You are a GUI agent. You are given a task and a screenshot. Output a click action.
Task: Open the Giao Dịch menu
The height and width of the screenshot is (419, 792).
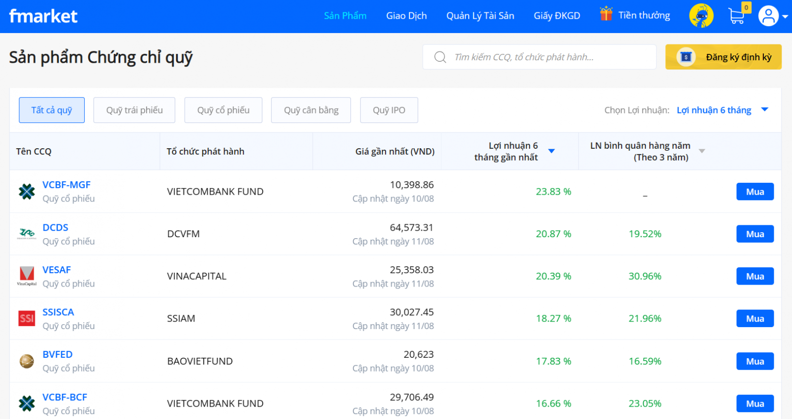pos(406,16)
